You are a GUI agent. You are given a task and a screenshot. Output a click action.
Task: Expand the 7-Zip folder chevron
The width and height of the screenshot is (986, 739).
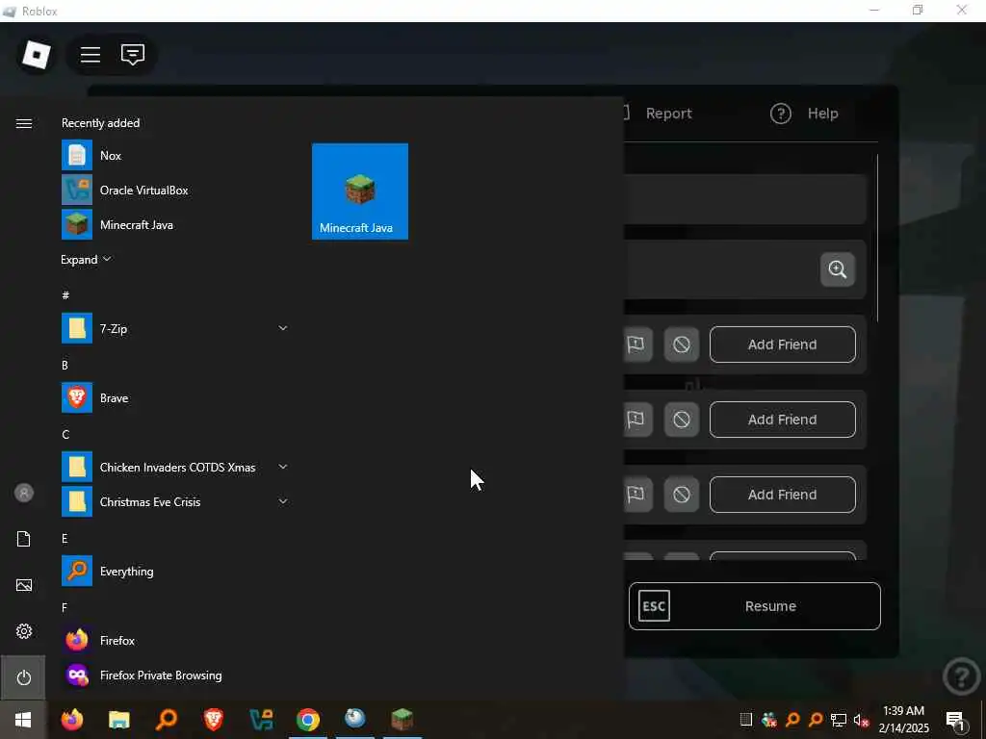pyautogui.click(x=283, y=328)
